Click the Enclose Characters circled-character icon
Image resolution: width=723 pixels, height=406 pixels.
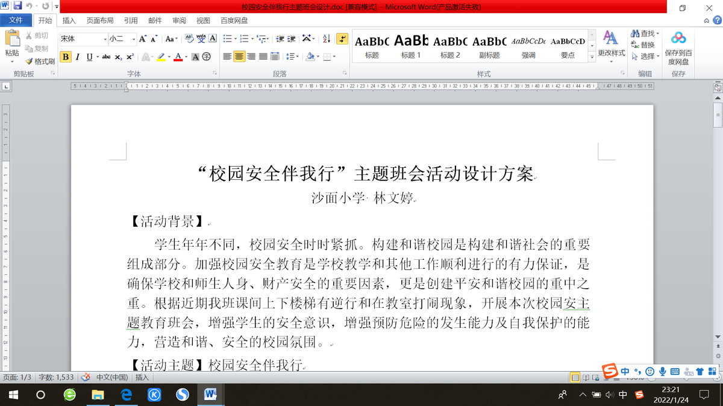[207, 57]
